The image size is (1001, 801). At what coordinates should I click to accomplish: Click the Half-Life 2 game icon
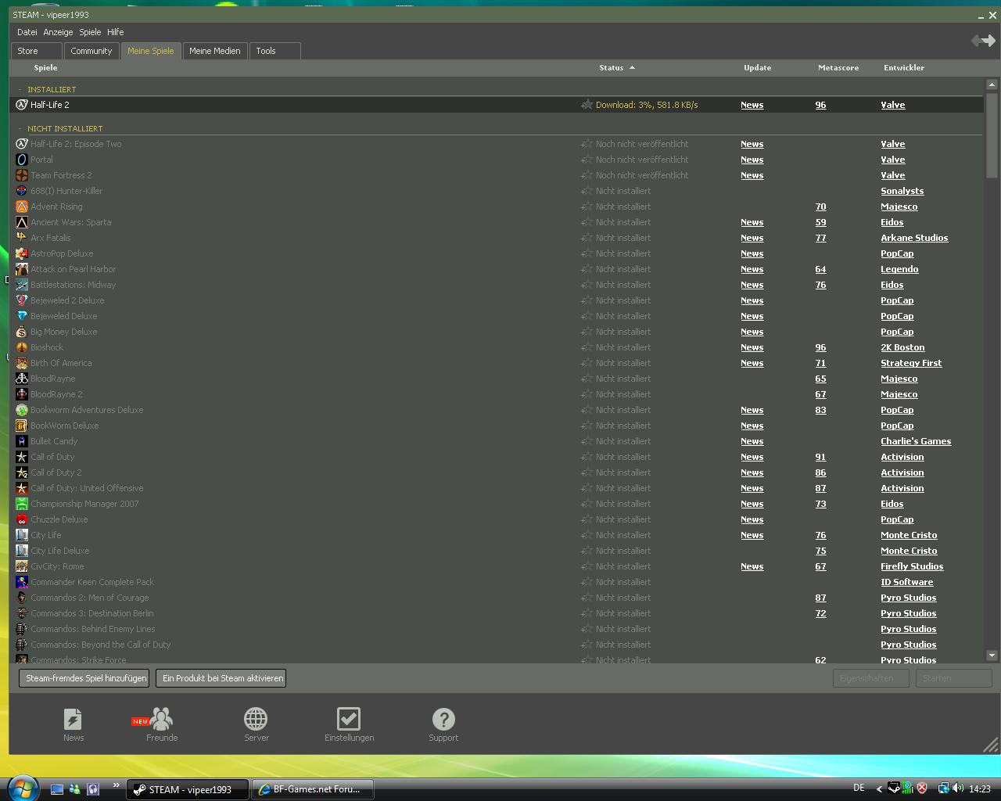tap(22, 105)
